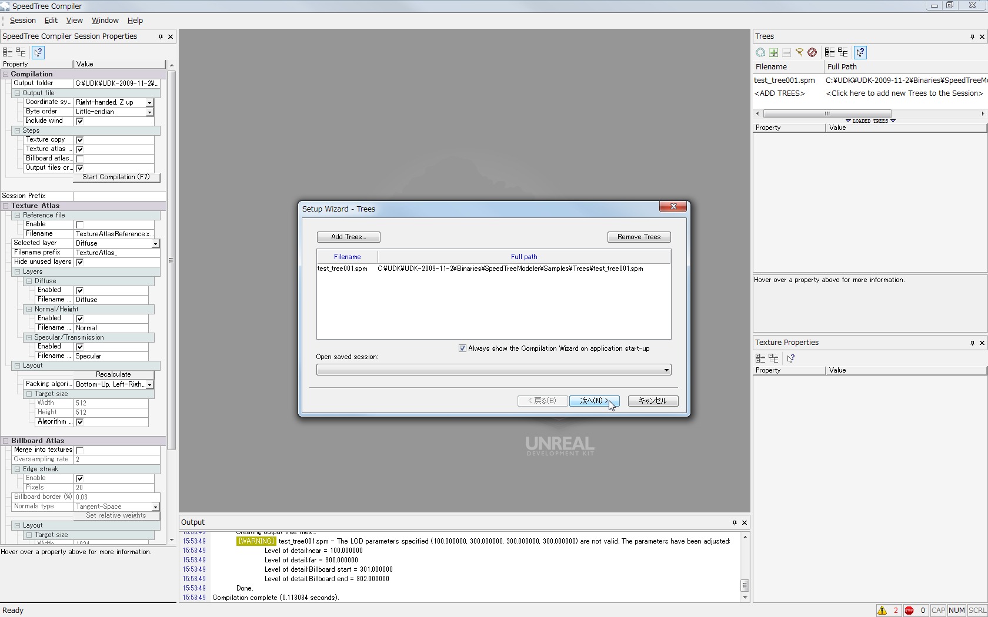This screenshot has width=988, height=617.
Task: Toggle the Normal/Height layer Enabled checkbox
Action: point(80,318)
